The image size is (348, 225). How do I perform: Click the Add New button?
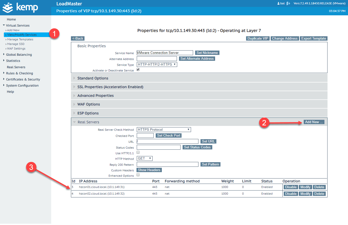[314, 122]
